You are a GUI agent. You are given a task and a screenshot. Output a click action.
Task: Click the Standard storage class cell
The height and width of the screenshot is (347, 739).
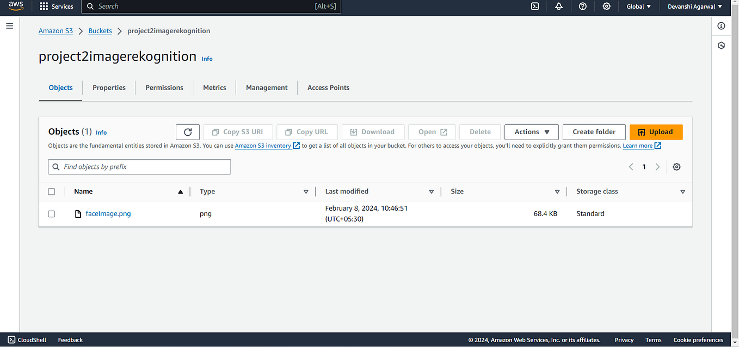click(590, 214)
